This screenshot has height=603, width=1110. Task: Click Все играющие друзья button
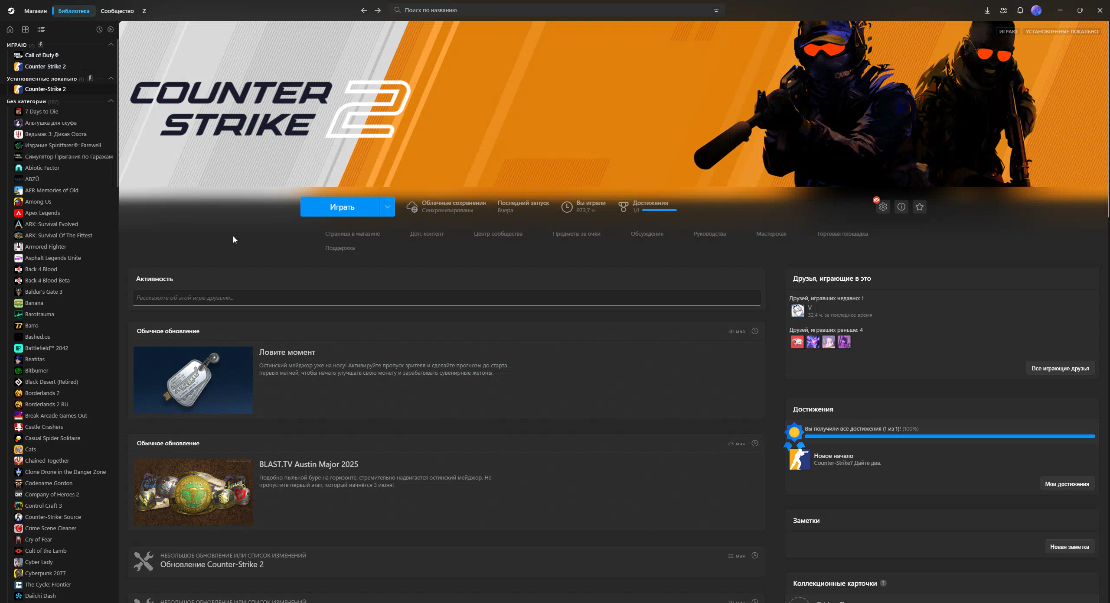click(x=1060, y=368)
